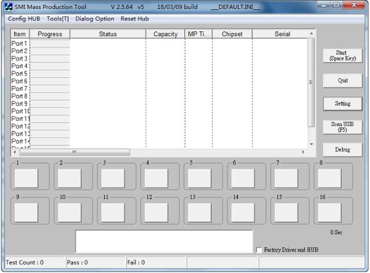
Task: Select the Port 2 row
Action: [x=160, y=51]
